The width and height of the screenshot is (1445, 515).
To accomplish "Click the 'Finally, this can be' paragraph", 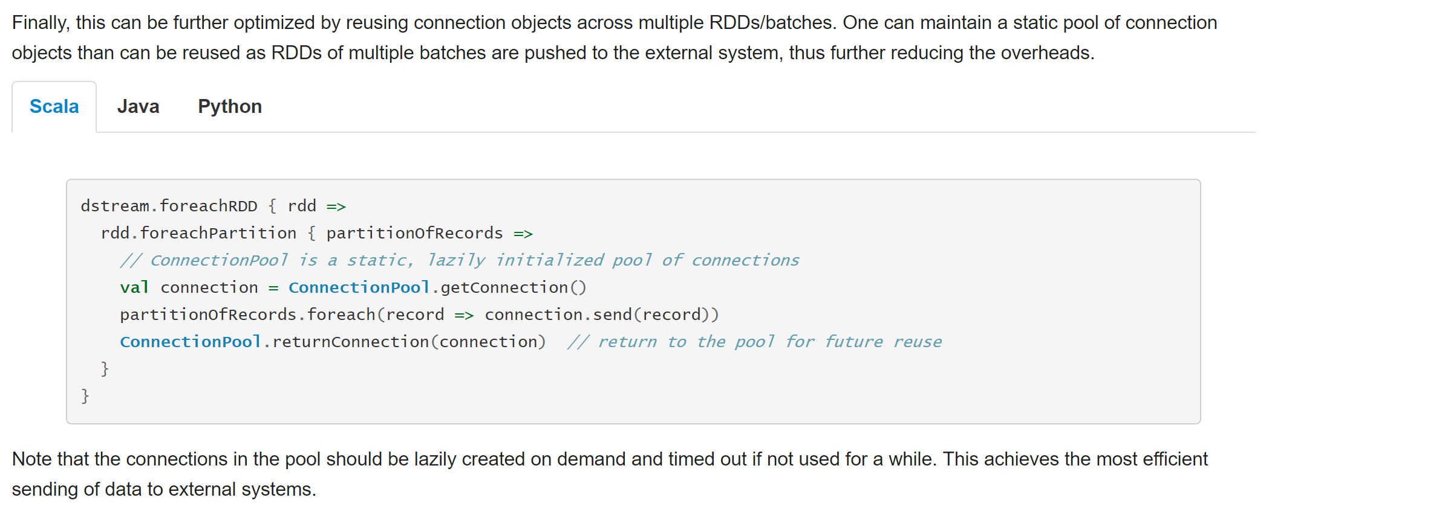I will (615, 37).
